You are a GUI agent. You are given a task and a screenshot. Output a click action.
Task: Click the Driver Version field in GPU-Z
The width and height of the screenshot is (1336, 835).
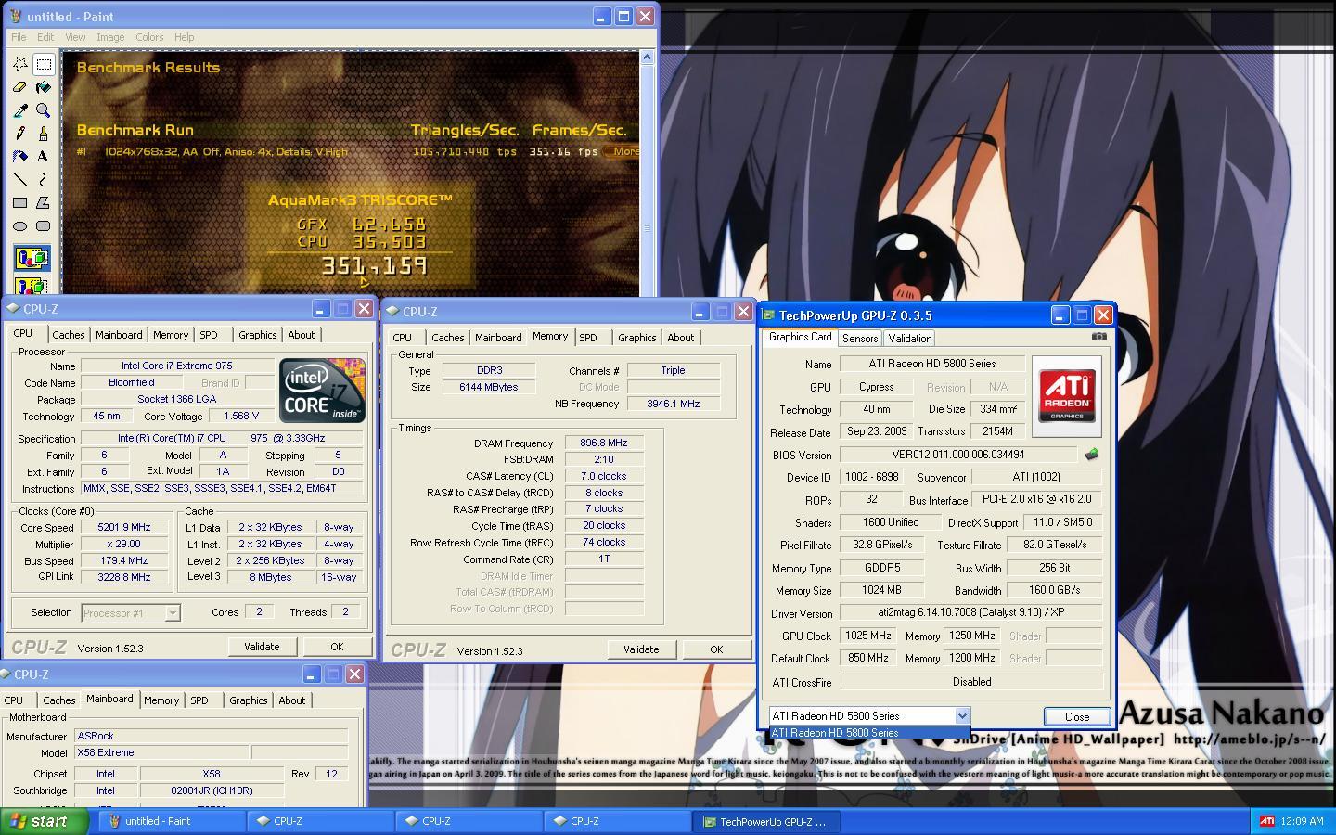(x=971, y=613)
